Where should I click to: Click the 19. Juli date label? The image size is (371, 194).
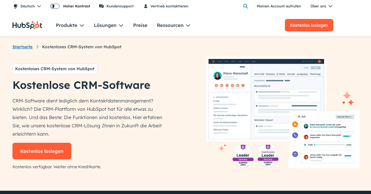click(301, 117)
